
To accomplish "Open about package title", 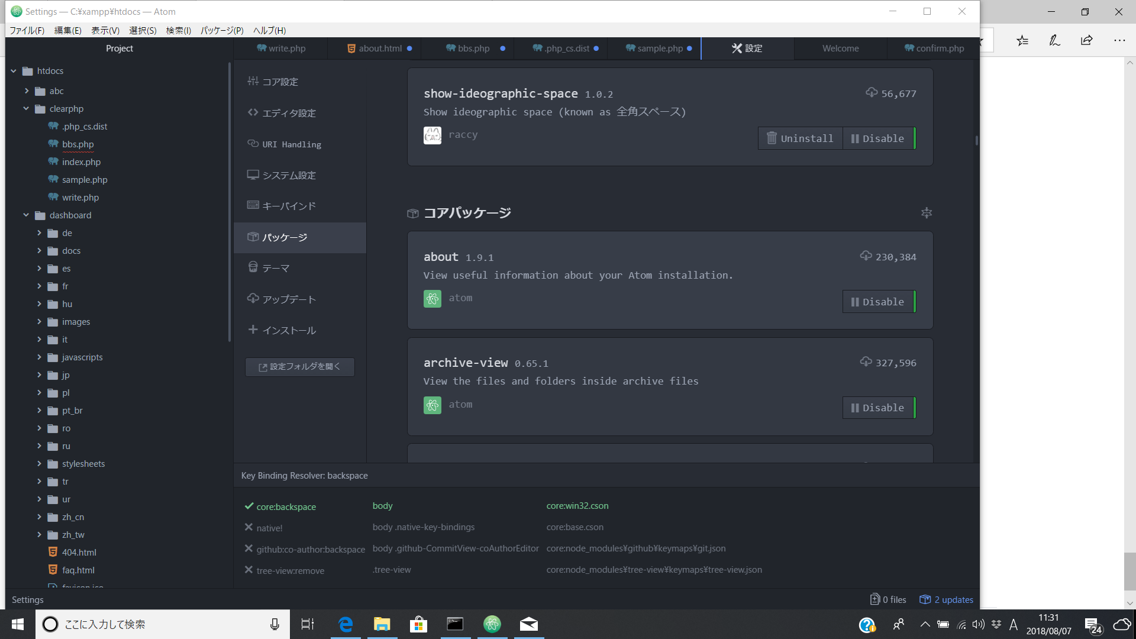I will point(441,257).
